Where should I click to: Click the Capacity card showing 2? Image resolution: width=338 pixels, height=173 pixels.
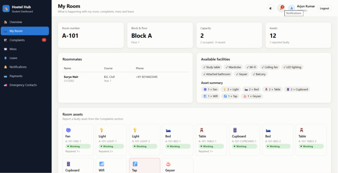229,35
